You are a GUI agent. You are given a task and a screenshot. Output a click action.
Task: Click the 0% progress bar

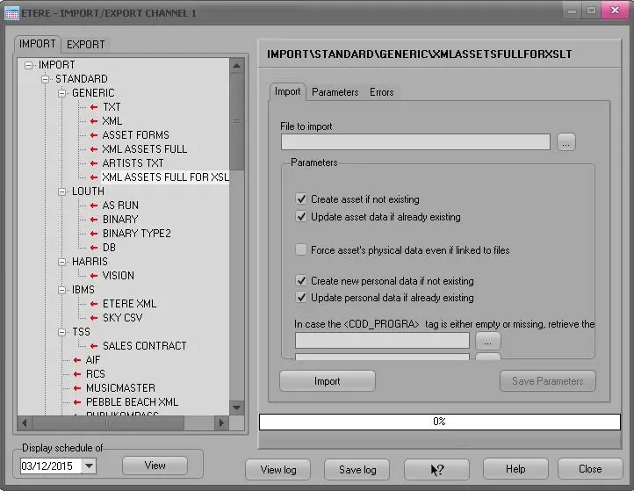point(439,422)
